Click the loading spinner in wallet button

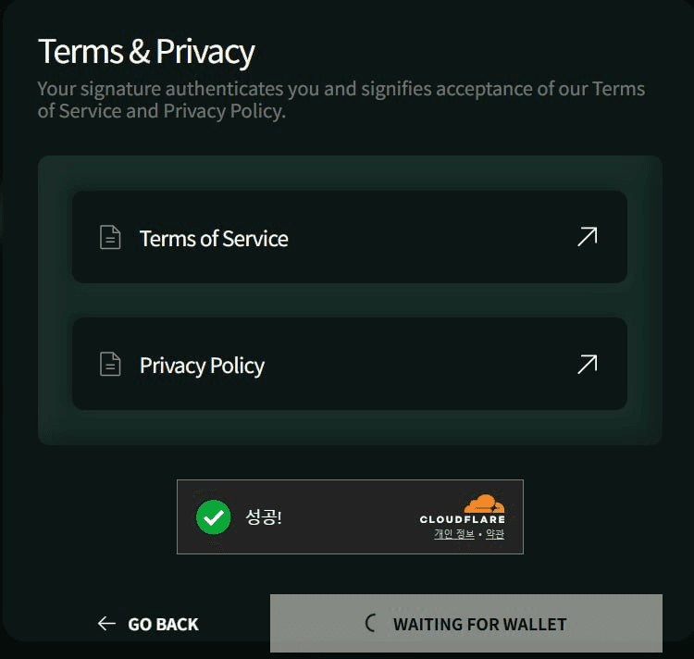[x=371, y=623]
